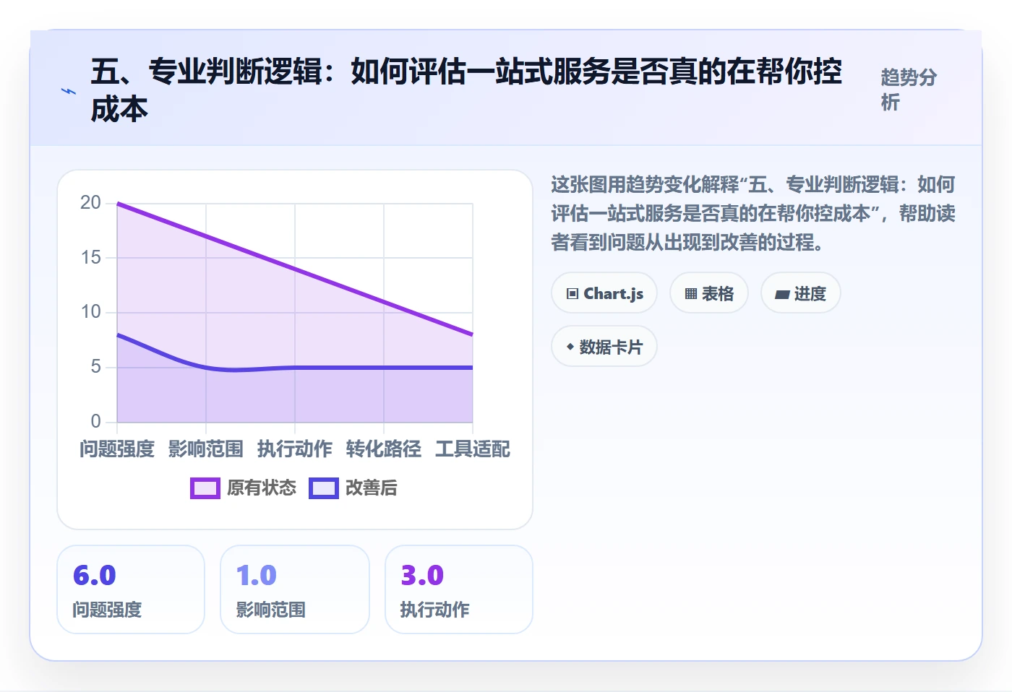Click y-axis value 5 on chart
The height and width of the screenshot is (692, 1012).
(x=95, y=367)
